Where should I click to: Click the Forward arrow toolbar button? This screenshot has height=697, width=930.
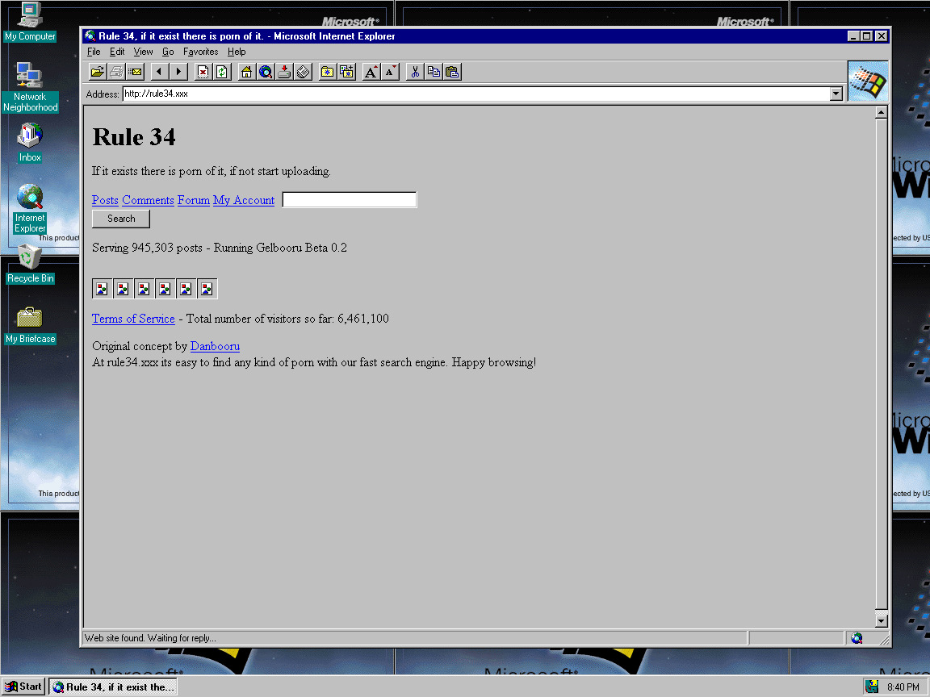[178, 73]
